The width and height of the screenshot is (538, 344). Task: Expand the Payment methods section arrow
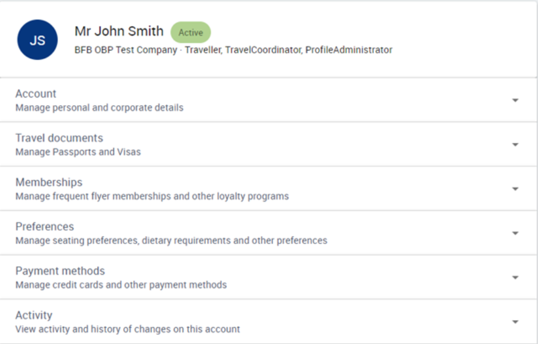[x=515, y=277]
